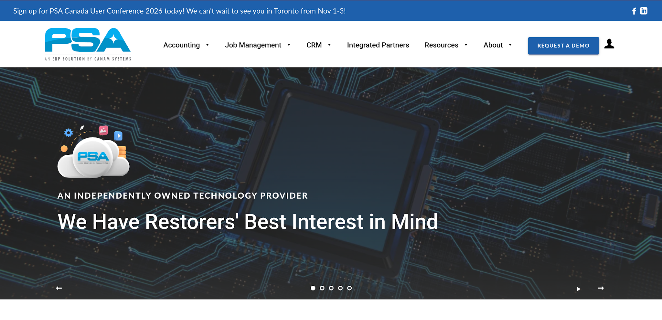This screenshot has height=320, width=662.
Task: Open the About menu item
Action: [493, 45]
